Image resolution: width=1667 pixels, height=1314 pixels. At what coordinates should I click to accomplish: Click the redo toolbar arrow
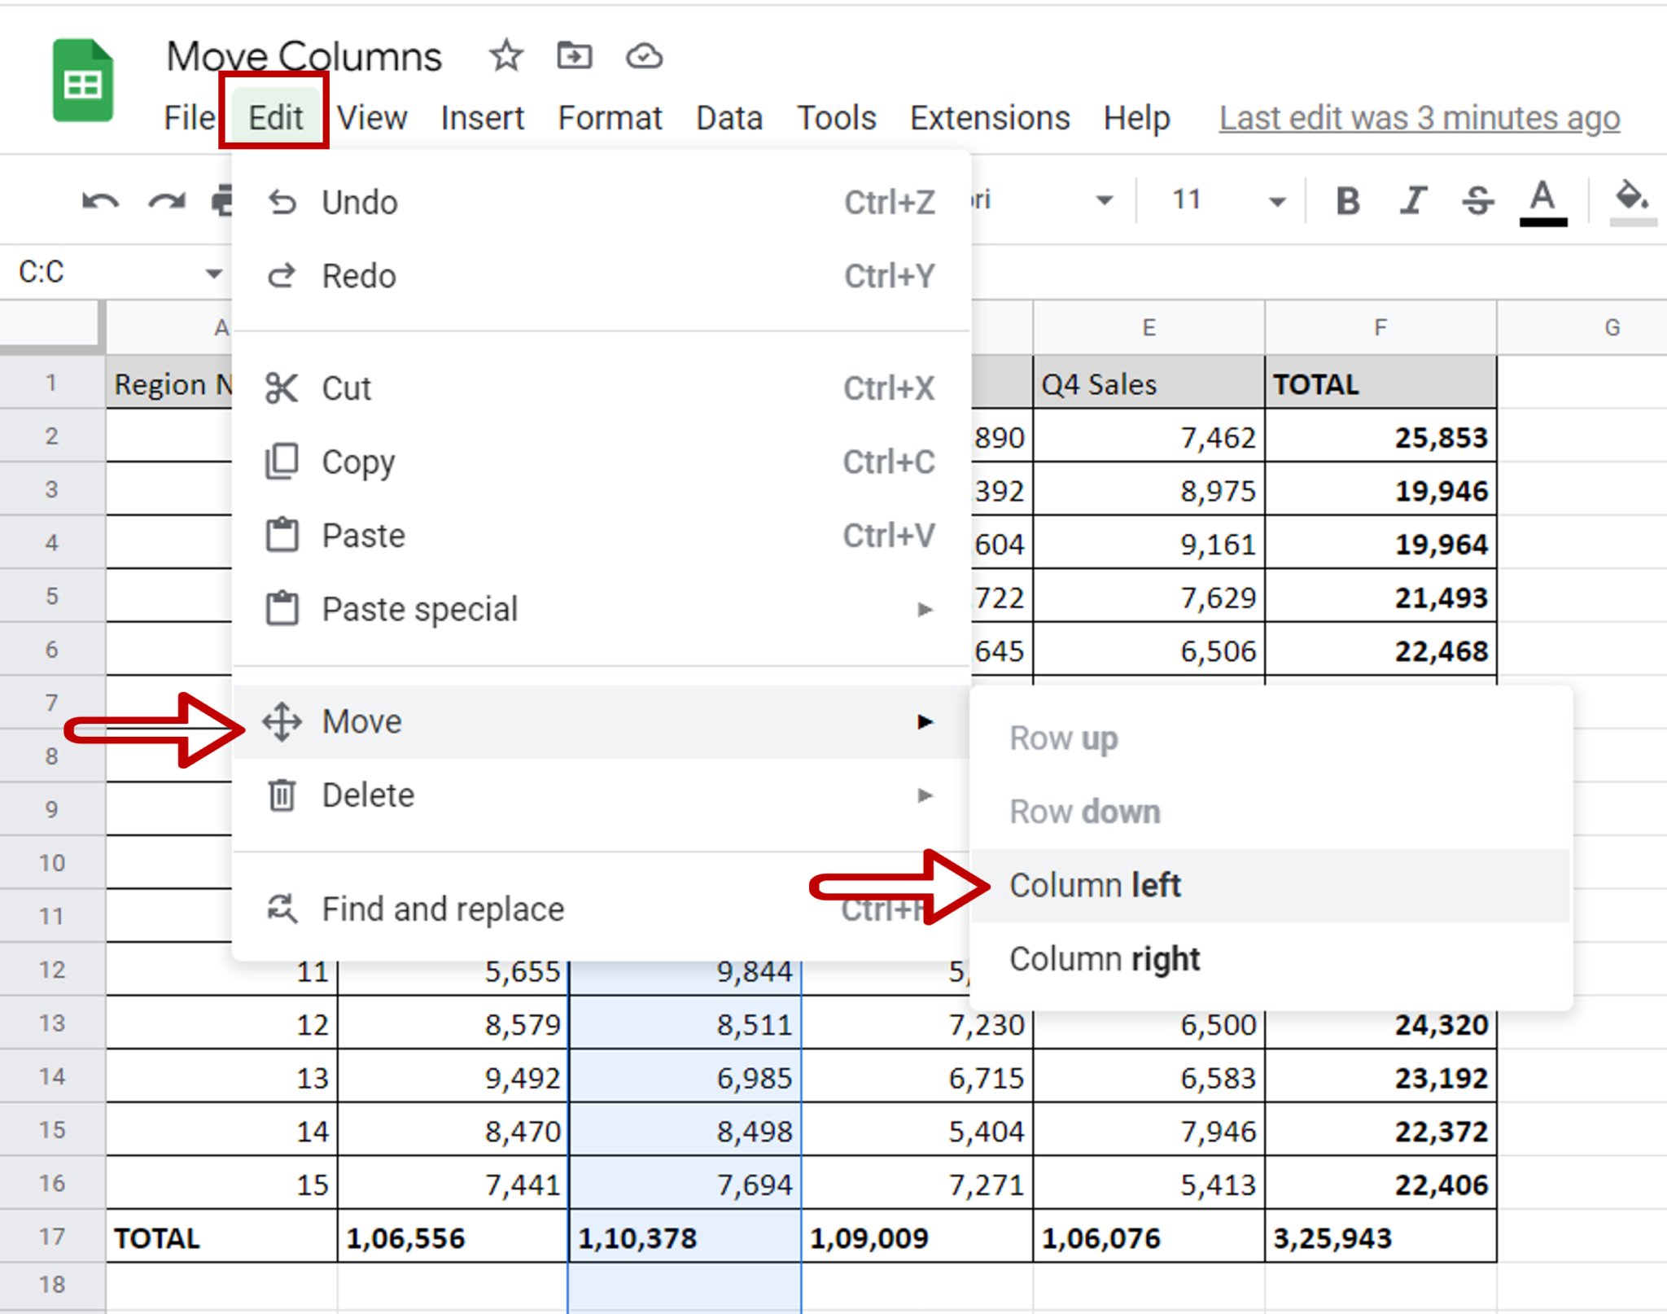click(166, 200)
